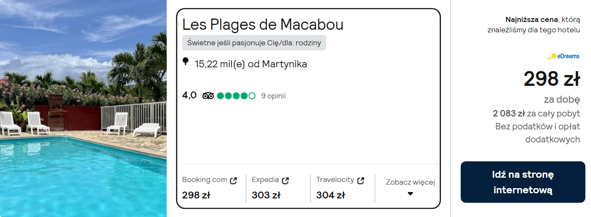Click the Idź na stronę internetową button
This screenshot has width=591, height=217.
tap(523, 182)
